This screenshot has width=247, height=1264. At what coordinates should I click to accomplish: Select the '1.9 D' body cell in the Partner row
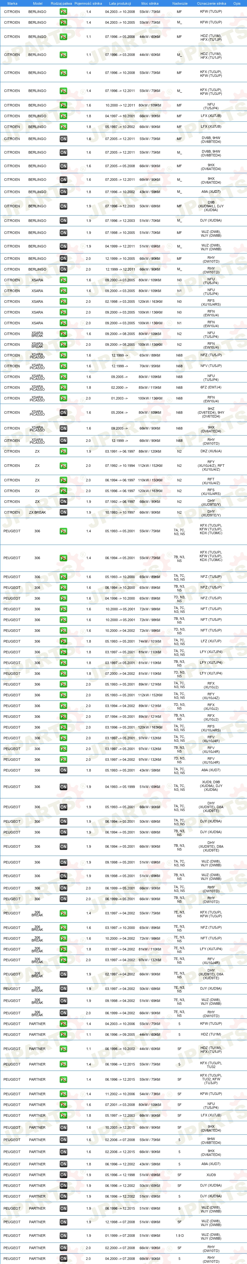pos(179,1236)
